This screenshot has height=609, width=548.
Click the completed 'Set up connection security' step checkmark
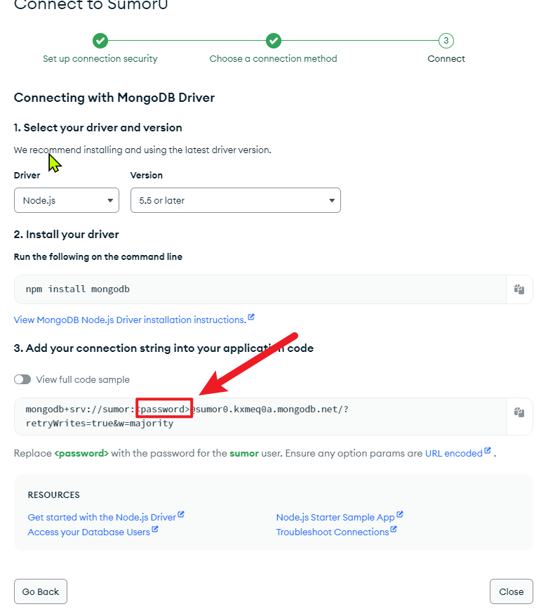[100, 41]
